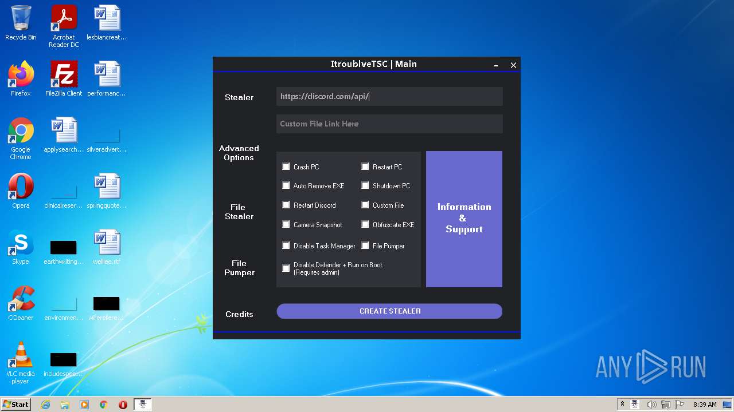
Task: Click the network tray icon
Action: tap(666, 405)
